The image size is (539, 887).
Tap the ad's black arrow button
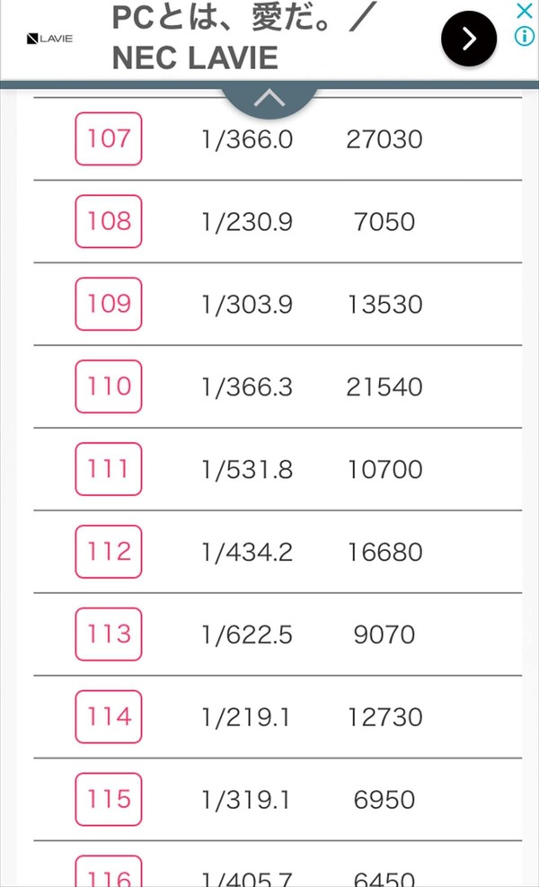click(468, 39)
